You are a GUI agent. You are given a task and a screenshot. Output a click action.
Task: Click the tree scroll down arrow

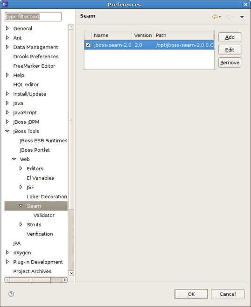pos(71,273)
